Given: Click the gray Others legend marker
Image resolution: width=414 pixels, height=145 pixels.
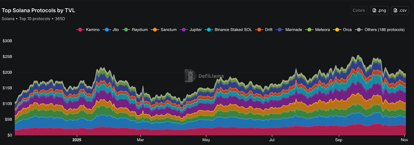Looking at the screenshot, I should tap(359, 30).
